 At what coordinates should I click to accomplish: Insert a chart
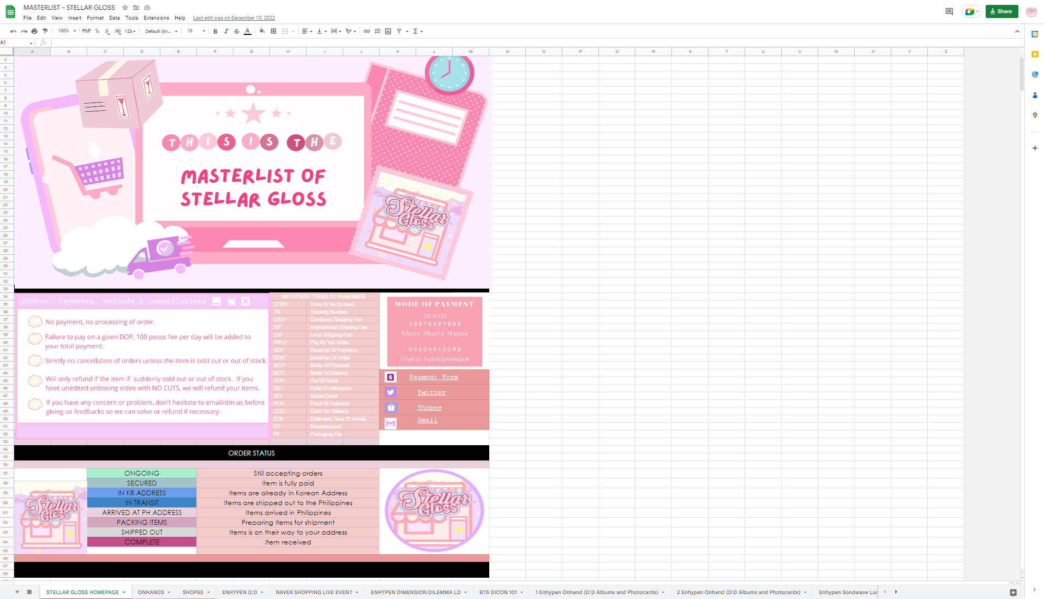[x=388, y=31]
